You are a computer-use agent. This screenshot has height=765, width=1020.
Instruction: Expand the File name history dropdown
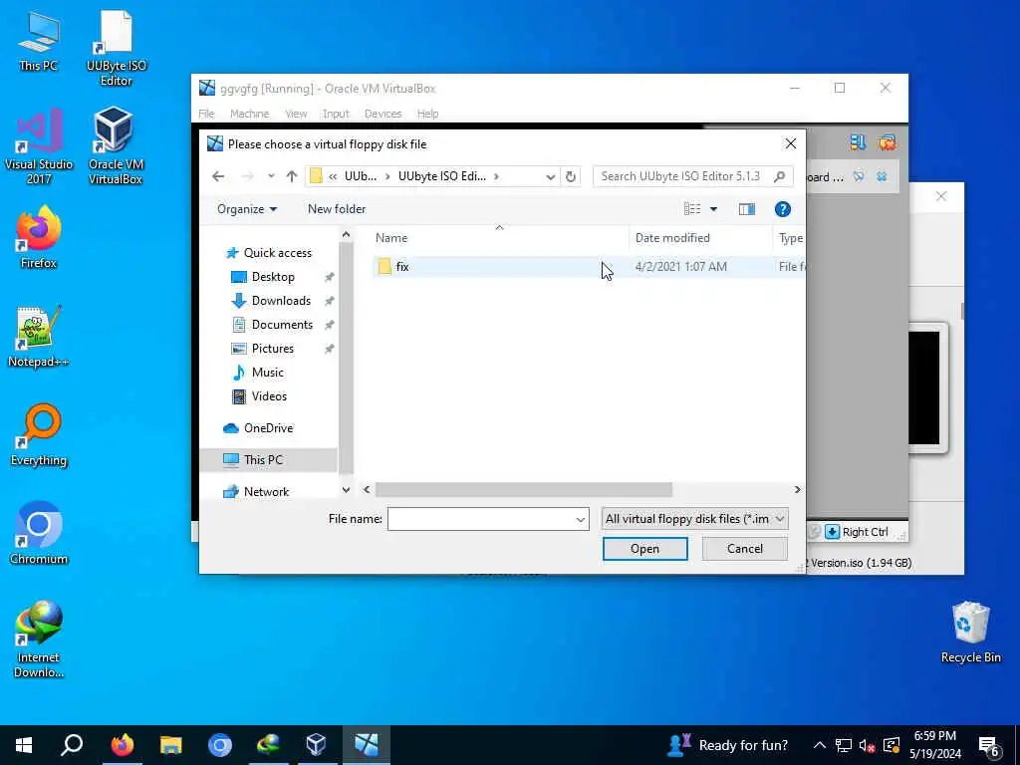coord(581,519)
